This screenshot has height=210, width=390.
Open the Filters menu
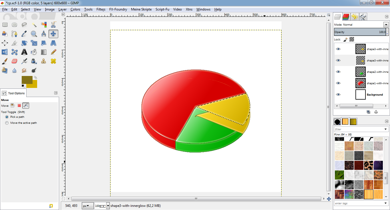pyautogui.click(x=101, y=9)
